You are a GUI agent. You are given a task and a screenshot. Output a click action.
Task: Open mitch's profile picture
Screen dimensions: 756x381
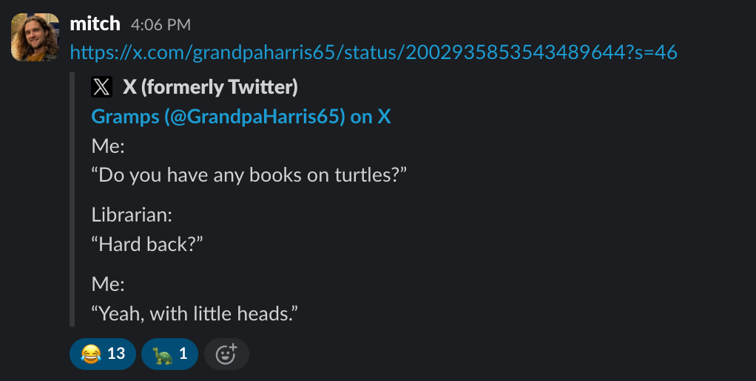click(x=35, y=37)
